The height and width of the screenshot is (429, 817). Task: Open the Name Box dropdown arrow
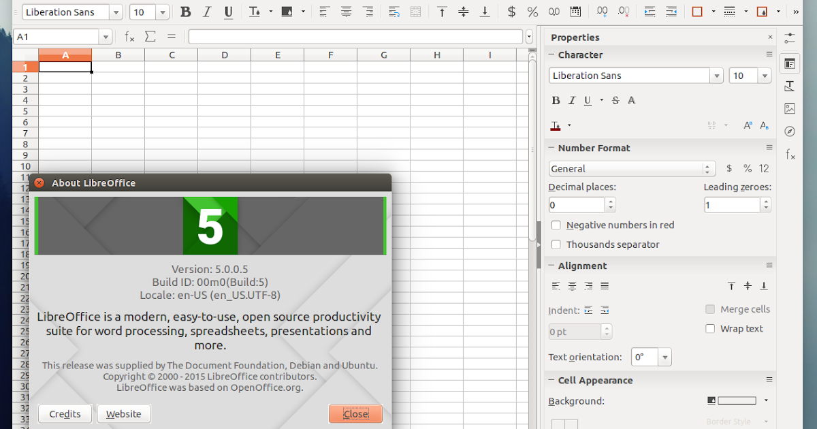[106, 37]
